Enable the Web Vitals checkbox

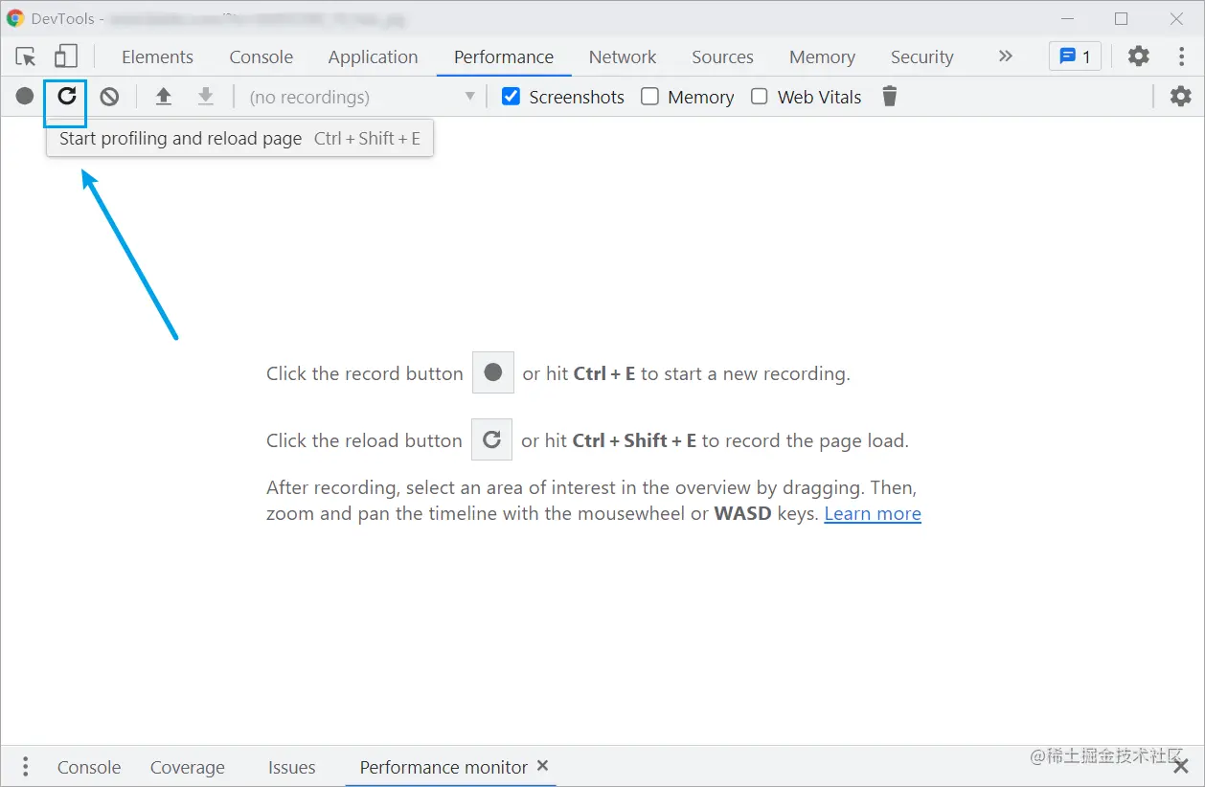(760, 96)
